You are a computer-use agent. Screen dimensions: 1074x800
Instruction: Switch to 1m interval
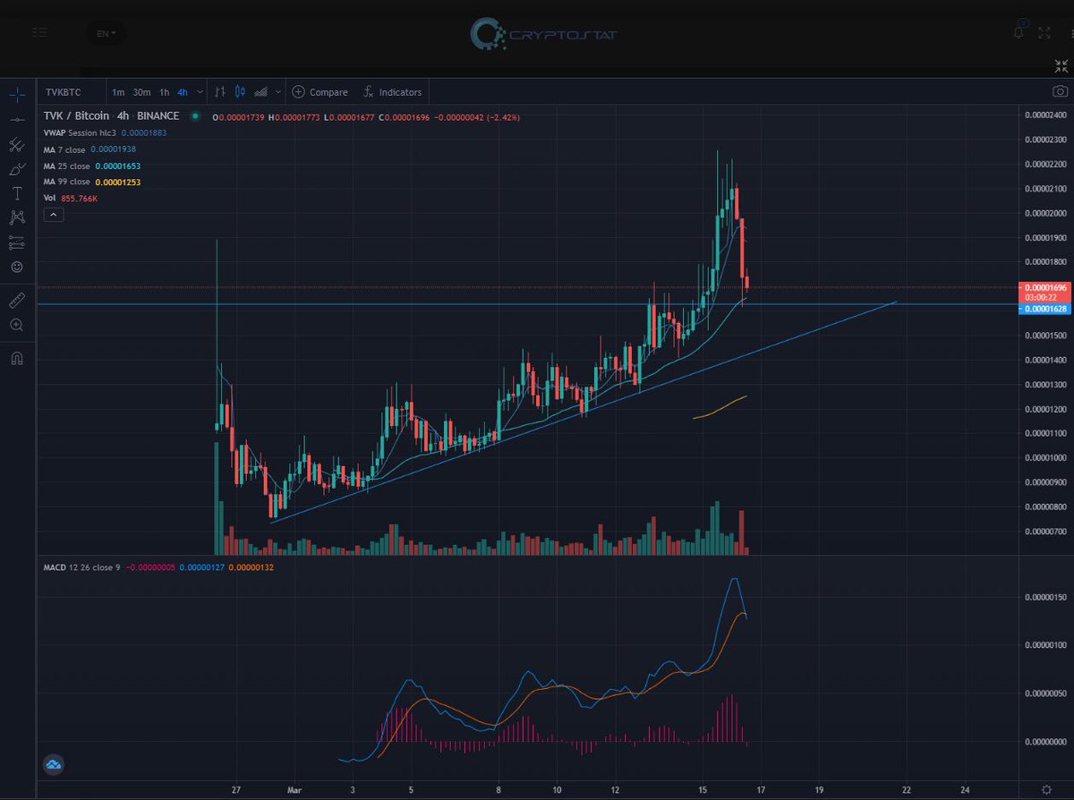(118, 91)
